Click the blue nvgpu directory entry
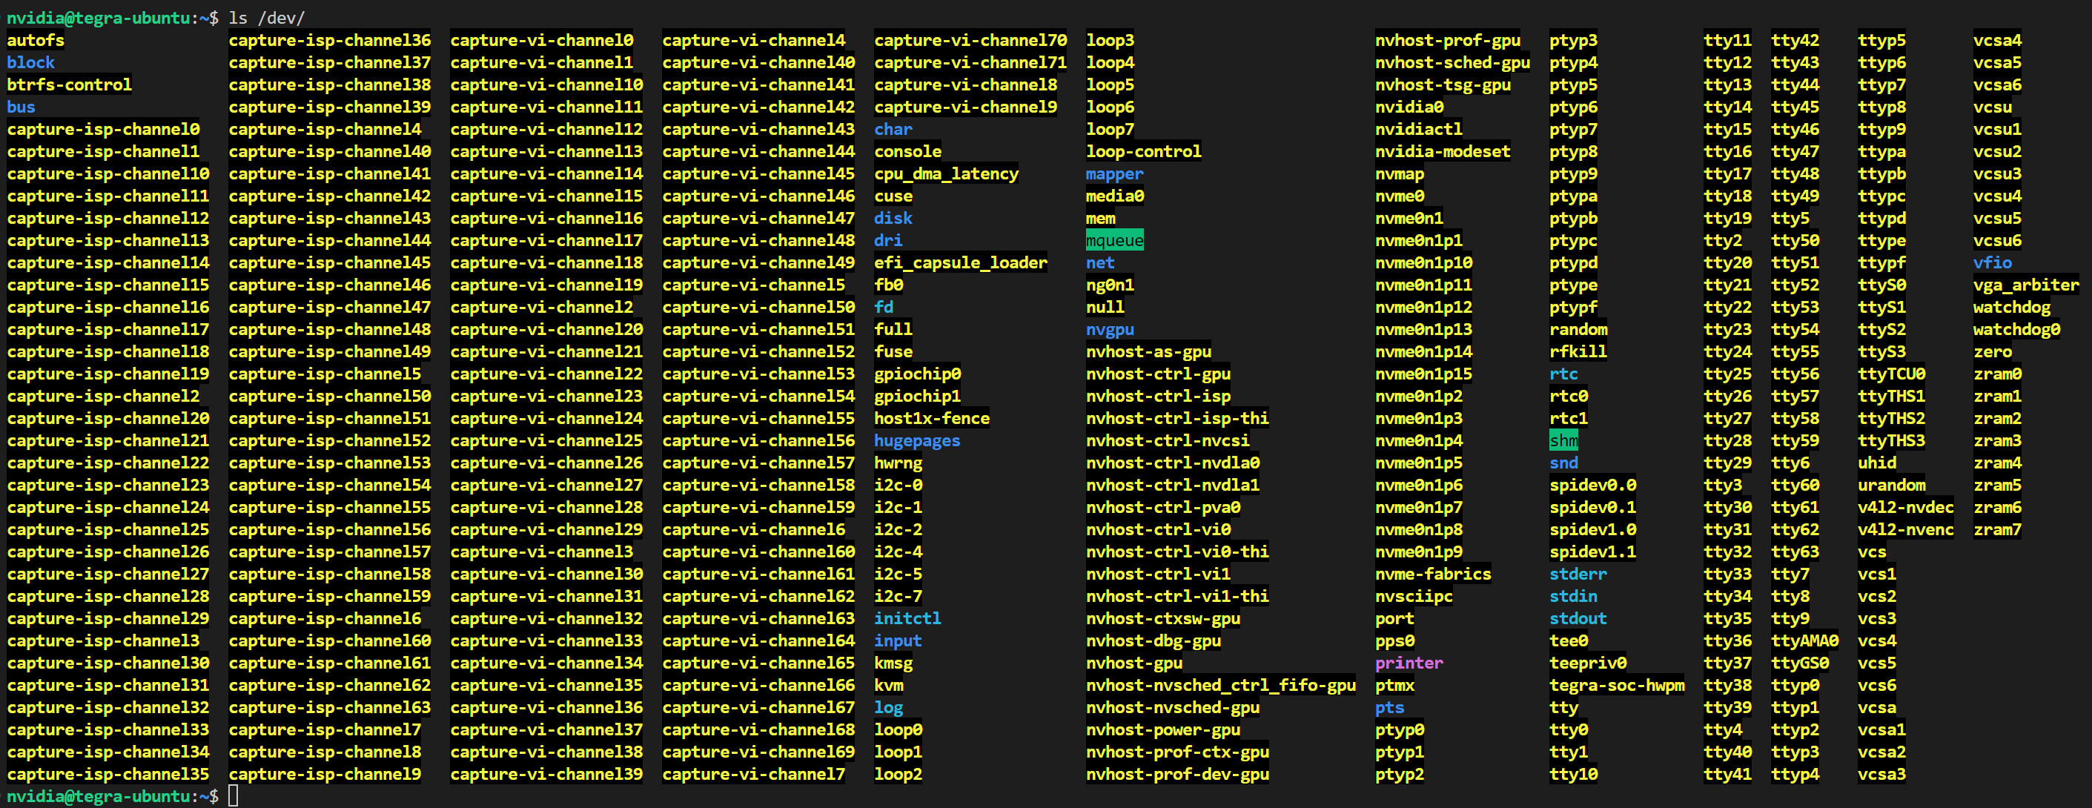 [x=1109, y=329]
